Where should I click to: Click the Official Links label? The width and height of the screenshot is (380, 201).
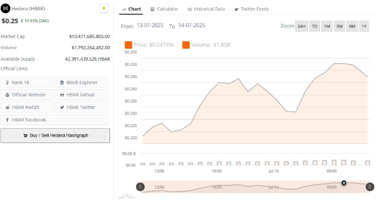click(14, 69)
